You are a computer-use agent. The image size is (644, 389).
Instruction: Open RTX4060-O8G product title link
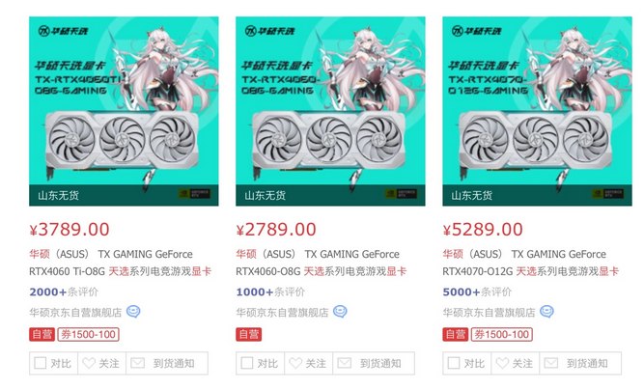coord(322,263)
